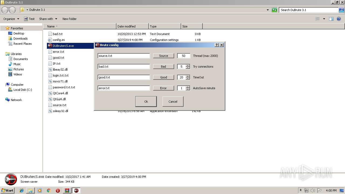
Task: Open Network in navigation pane
Action: [16, 100]
